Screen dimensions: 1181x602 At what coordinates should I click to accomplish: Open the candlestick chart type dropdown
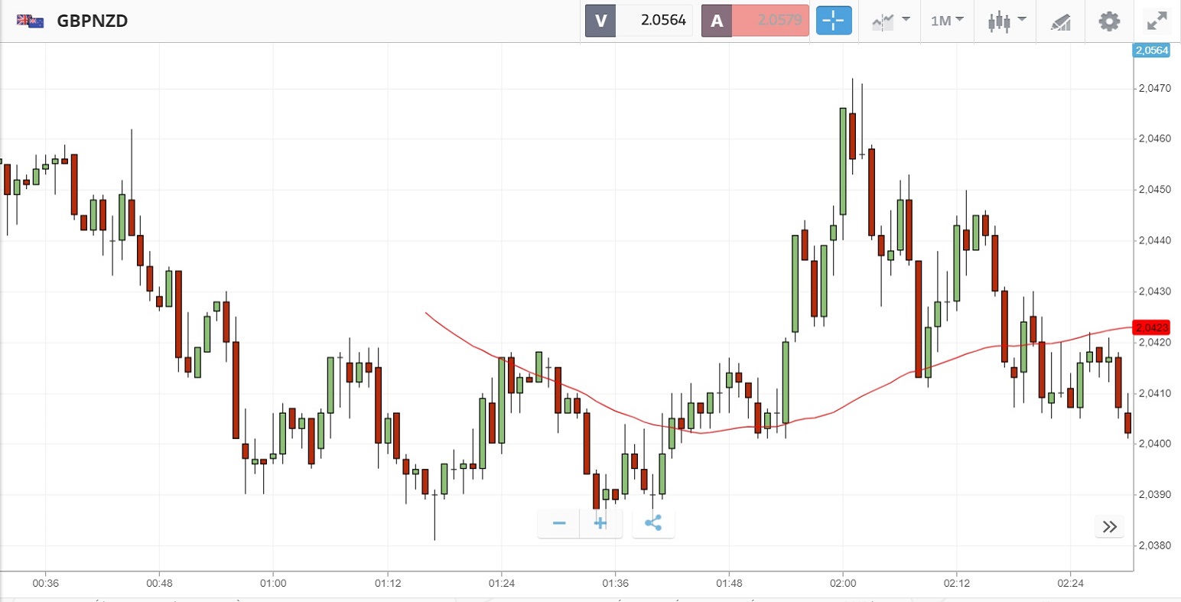(x=1006, y=21)
